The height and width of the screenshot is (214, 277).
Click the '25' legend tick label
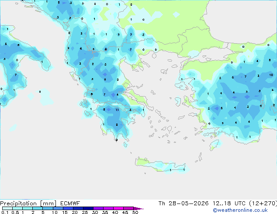pos(85,212)
